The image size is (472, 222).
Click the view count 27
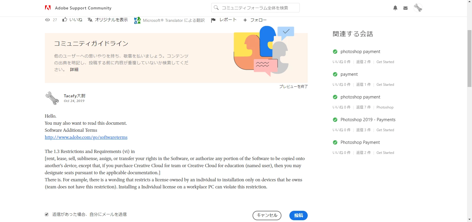click(x=55, y=20)
